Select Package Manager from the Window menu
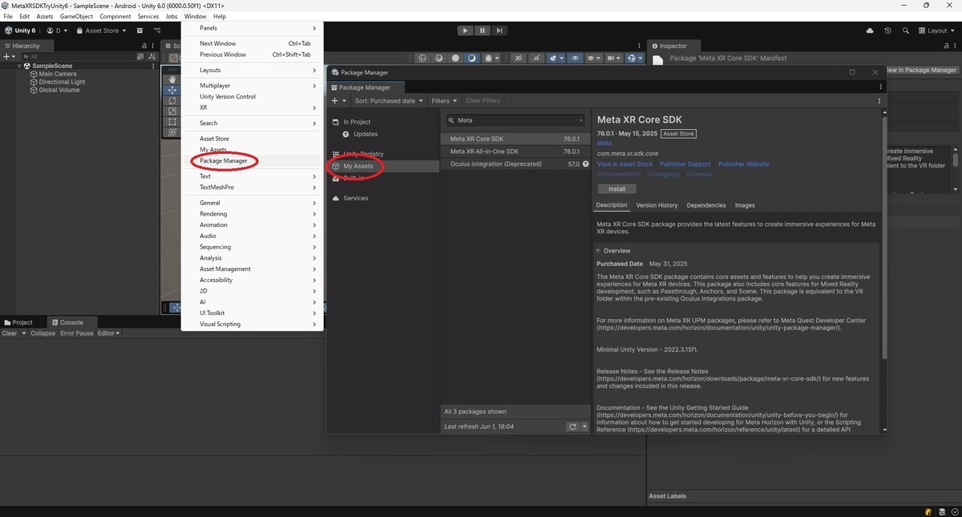Viewport: 962px width, 517px height. click(x=224, y=160)
